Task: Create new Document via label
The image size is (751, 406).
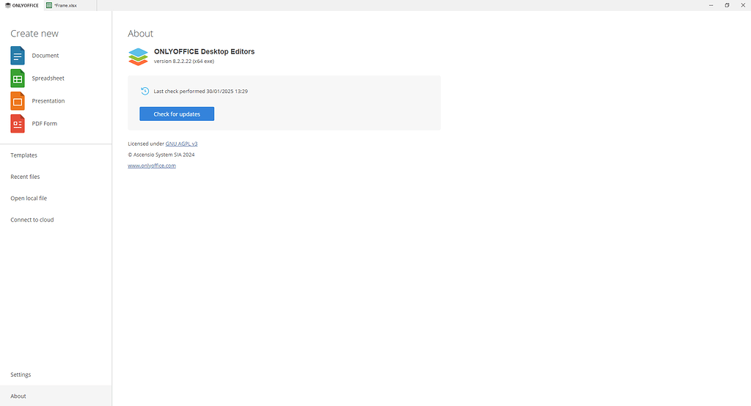Action: (x=45, y=56)
